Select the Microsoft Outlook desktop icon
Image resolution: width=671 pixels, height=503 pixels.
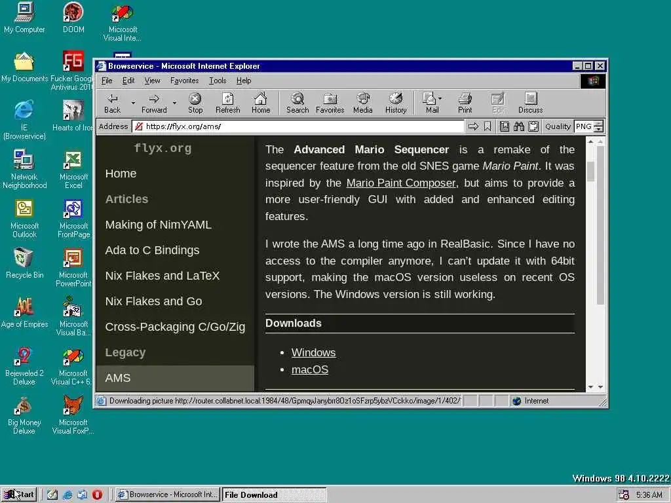[24, 219]
